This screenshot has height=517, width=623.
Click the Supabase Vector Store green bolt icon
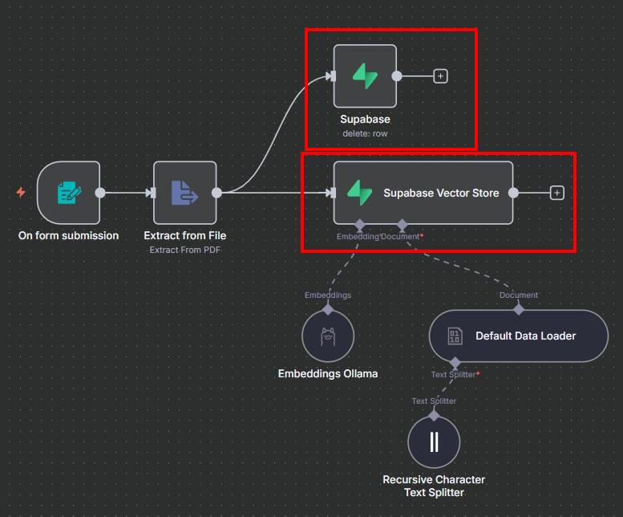pos(360,193)
